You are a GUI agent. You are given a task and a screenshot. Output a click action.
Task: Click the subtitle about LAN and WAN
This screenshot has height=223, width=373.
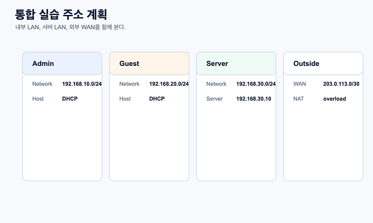[x=70, y=27]
